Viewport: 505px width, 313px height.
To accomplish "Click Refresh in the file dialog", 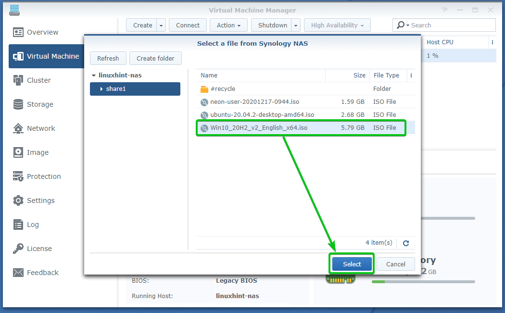I will pos(108,58).
